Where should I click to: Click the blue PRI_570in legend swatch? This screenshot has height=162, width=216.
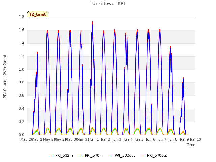pos(80,156)
